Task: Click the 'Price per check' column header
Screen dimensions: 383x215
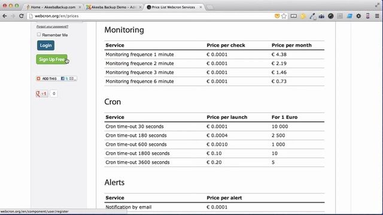Action: [226, 45]
